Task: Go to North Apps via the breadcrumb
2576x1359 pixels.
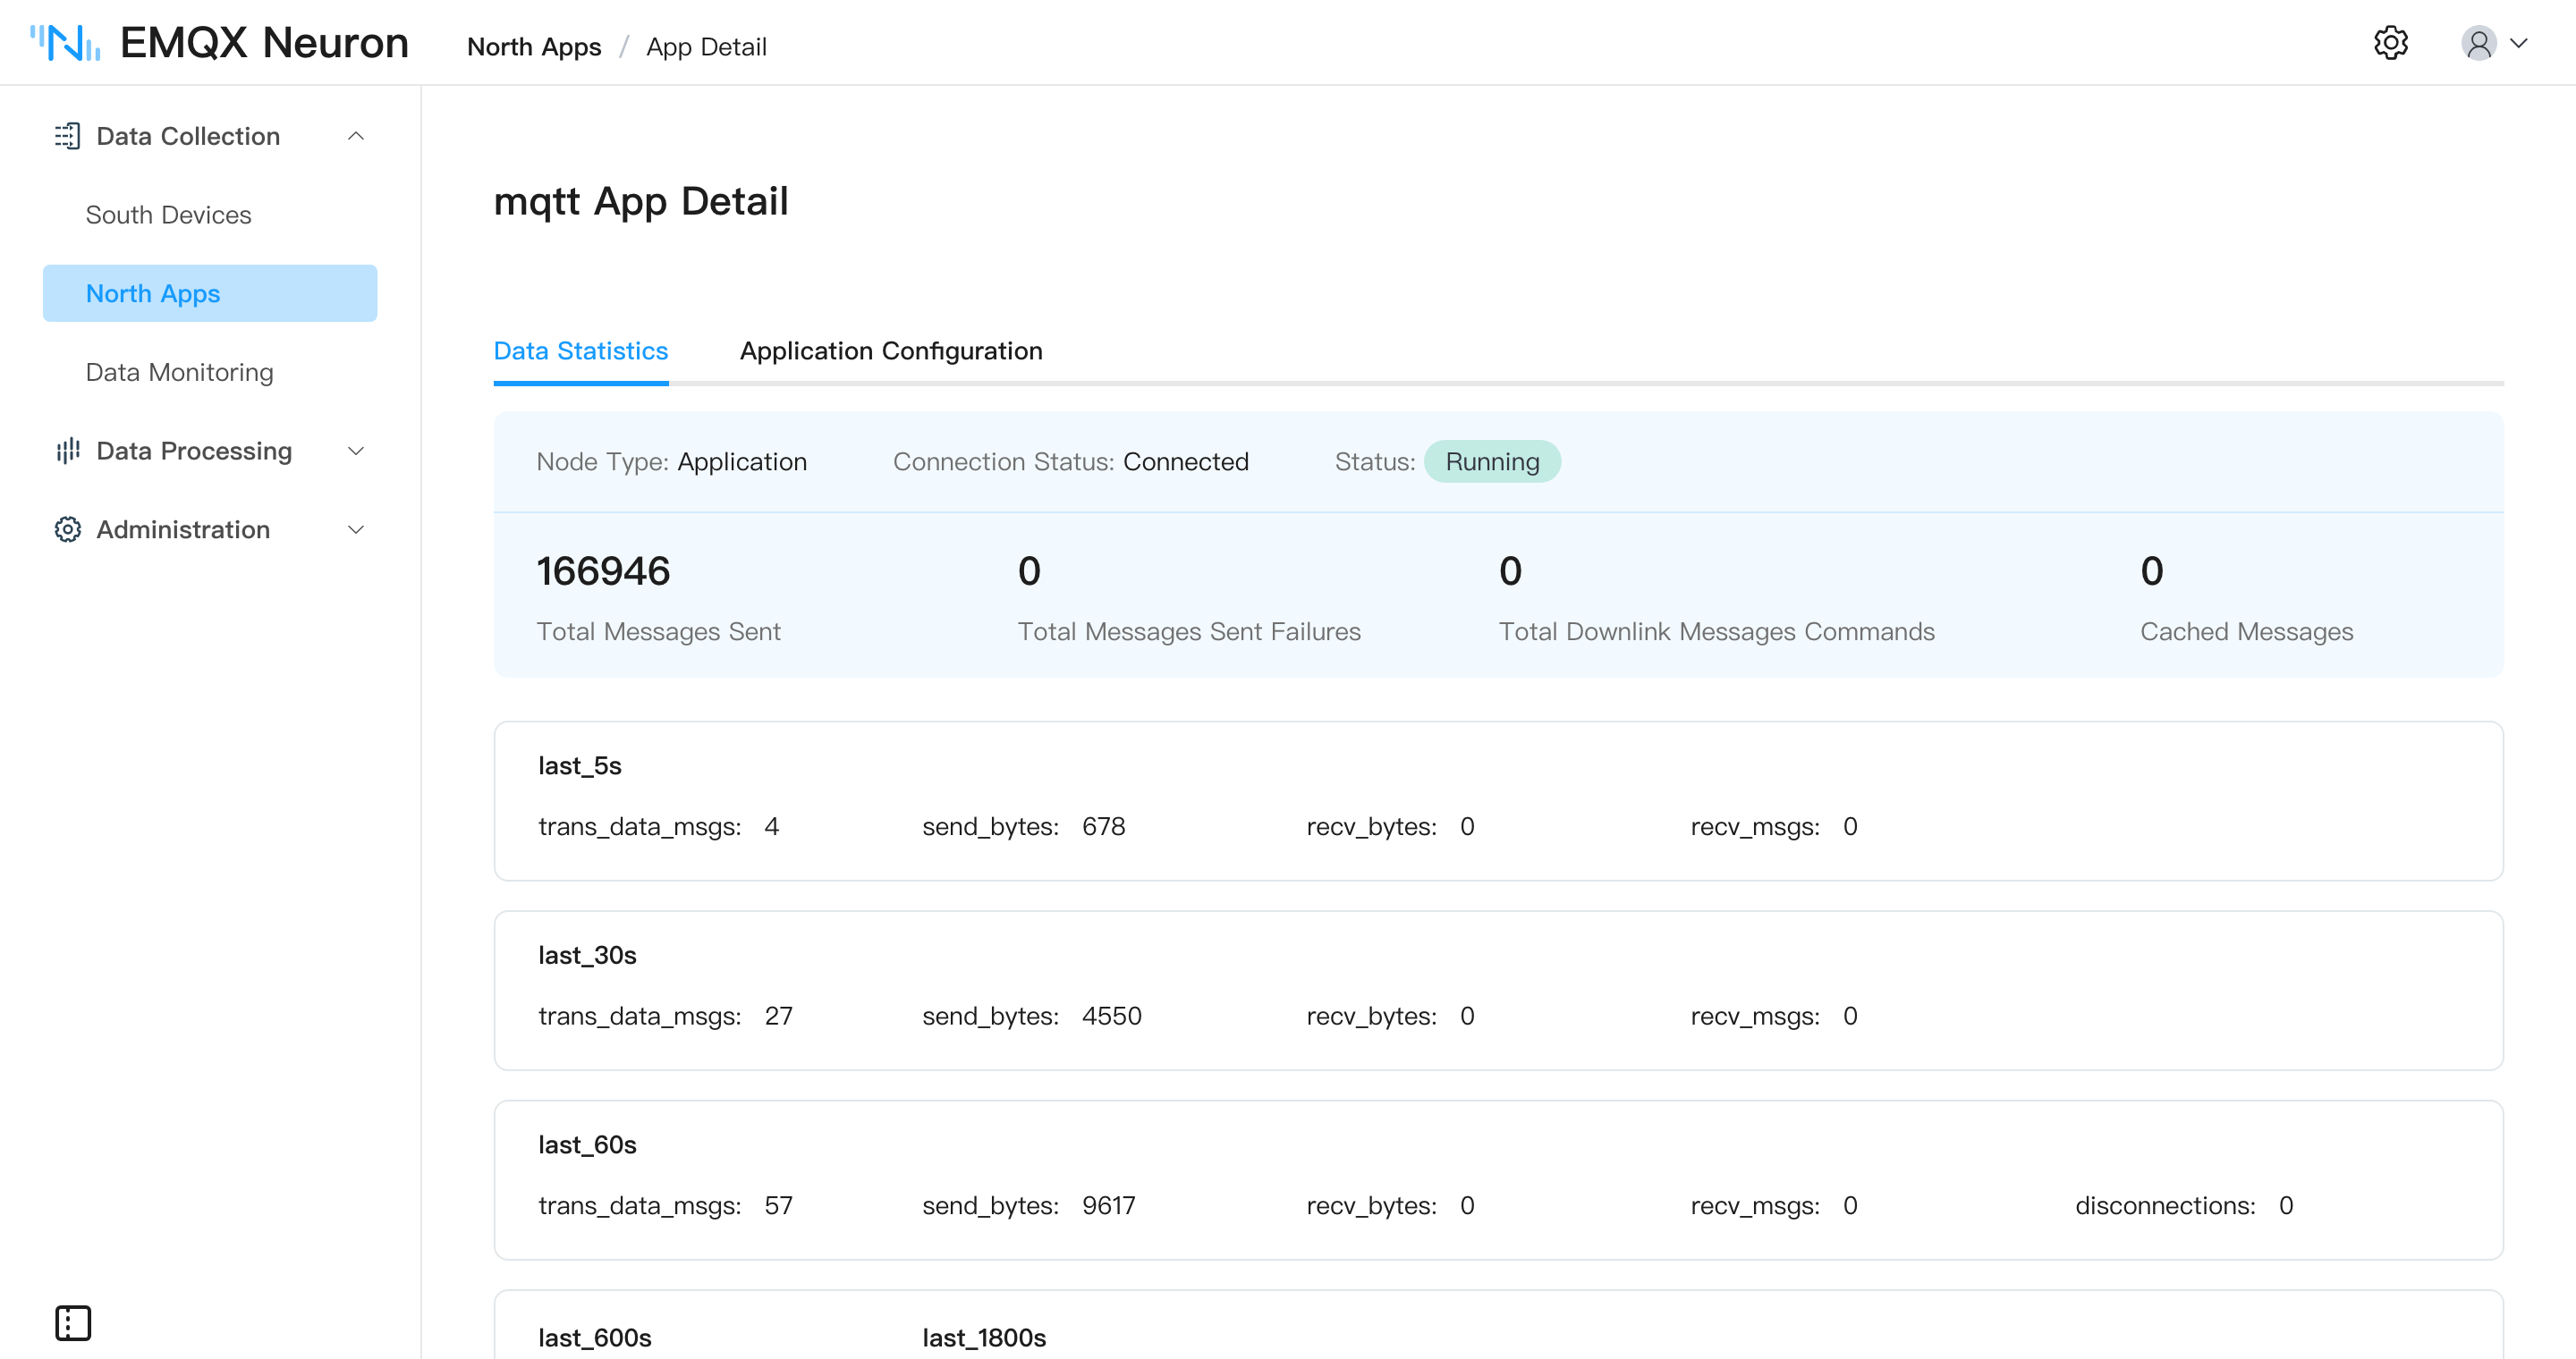Action: 534,46
